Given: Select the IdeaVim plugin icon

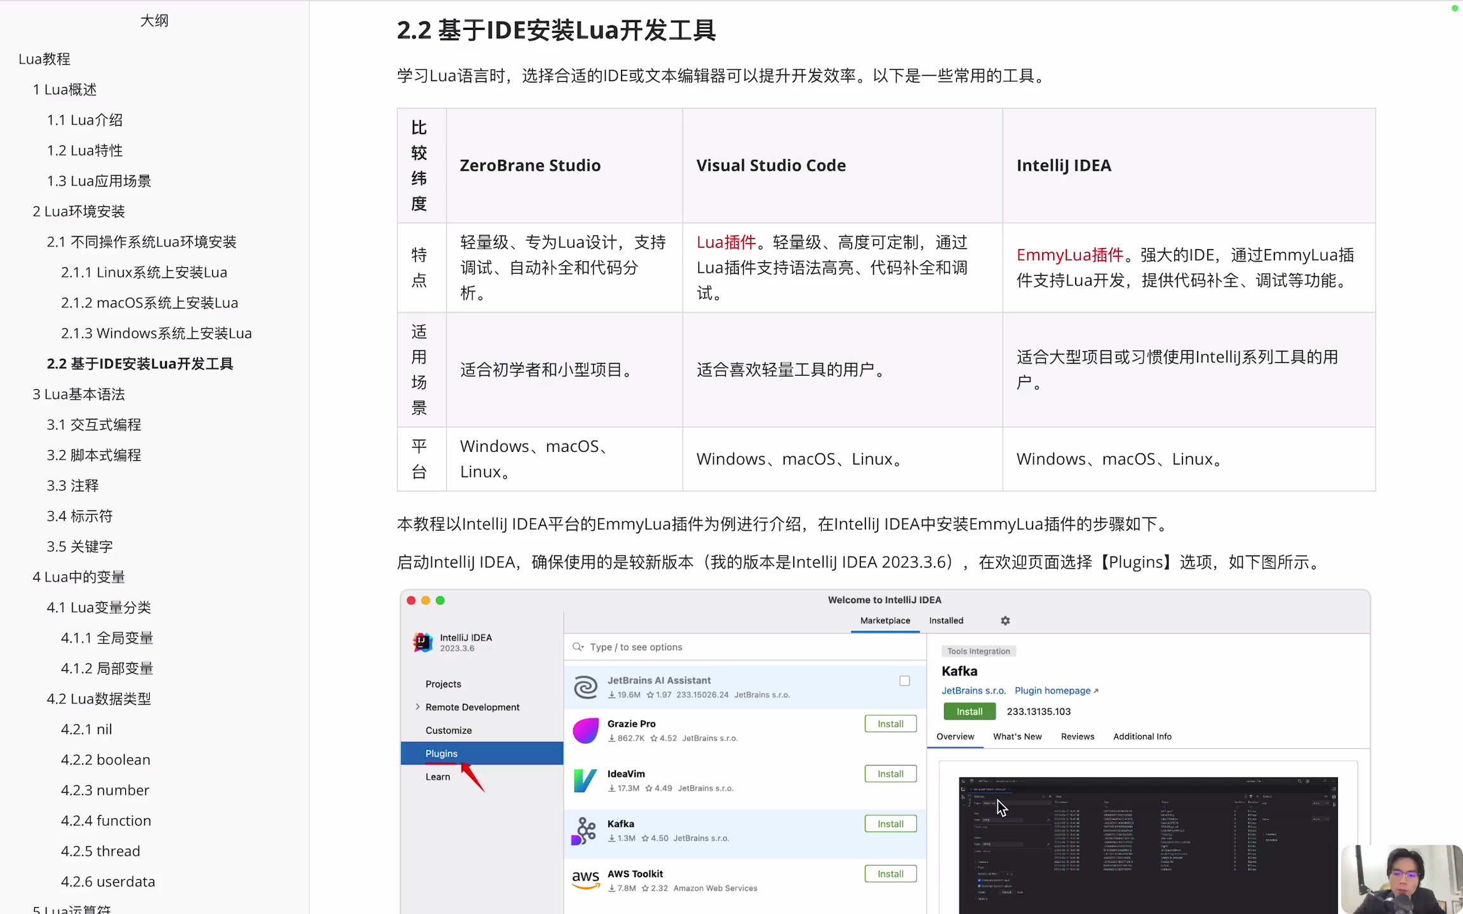Looking at the screenshot, I should (x=585, y=780).
